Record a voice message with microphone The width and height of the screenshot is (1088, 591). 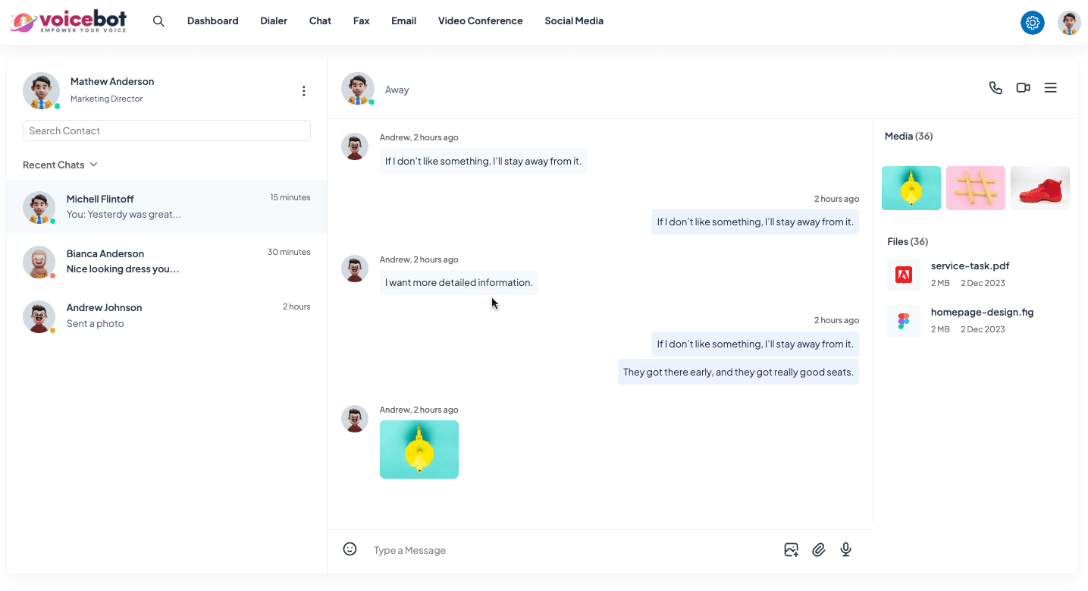click(846, 550)
